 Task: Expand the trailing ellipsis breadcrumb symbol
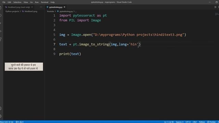pyautogui.click(x=76, y=11)
